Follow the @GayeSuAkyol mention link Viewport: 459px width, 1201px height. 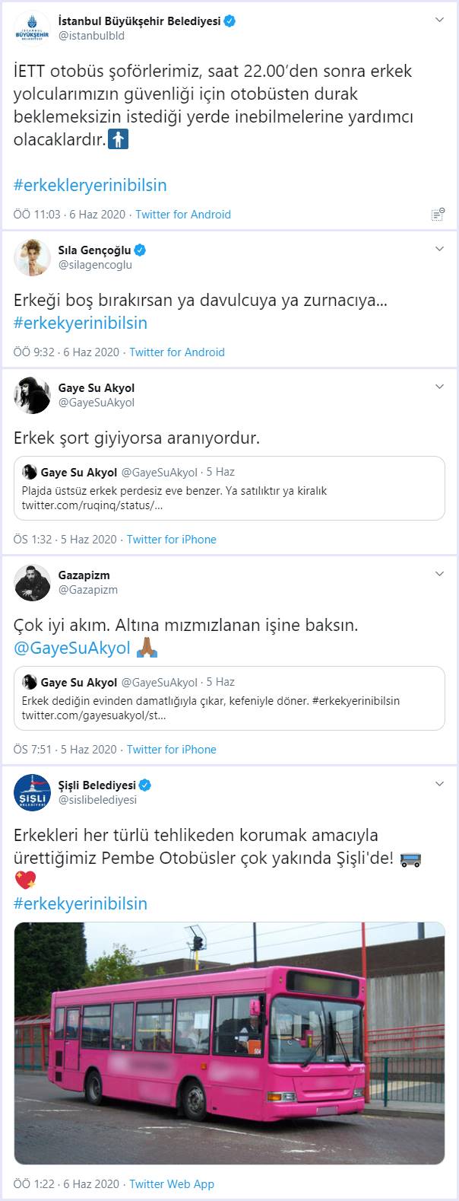click(72, 648)
